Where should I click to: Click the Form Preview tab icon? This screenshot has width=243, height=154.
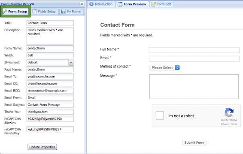(x=120, y=4)
